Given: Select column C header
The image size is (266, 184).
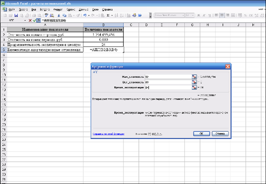Looking at the screenshot, I should tap(131, 25).
